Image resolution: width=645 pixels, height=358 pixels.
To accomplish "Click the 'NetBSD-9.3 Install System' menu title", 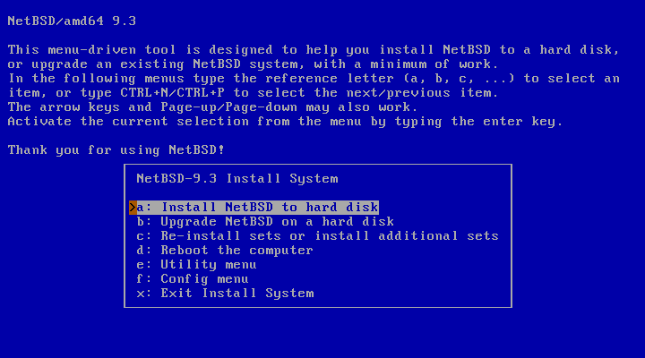I will point(237,179).
